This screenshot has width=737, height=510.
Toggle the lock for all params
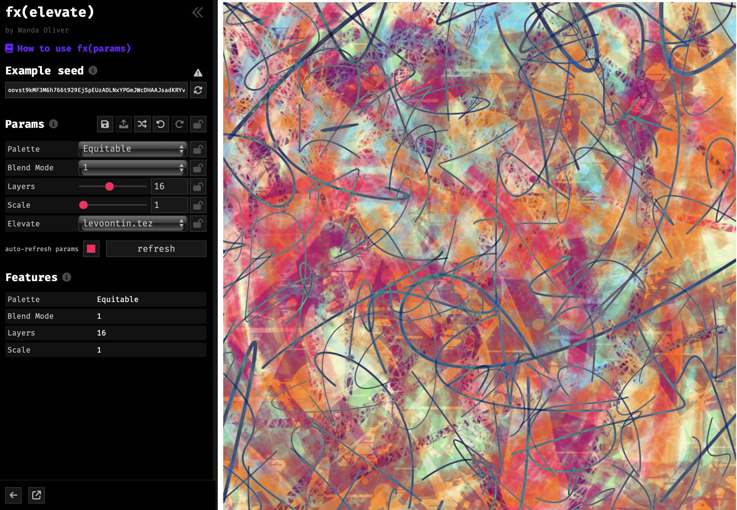(198, 124)
